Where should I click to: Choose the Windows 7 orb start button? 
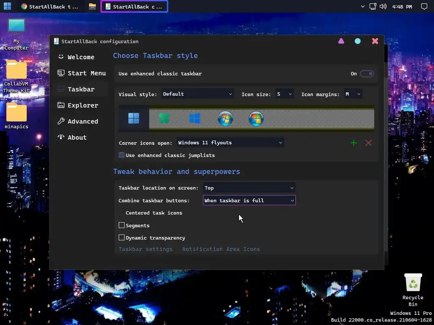tap(225, 118)
